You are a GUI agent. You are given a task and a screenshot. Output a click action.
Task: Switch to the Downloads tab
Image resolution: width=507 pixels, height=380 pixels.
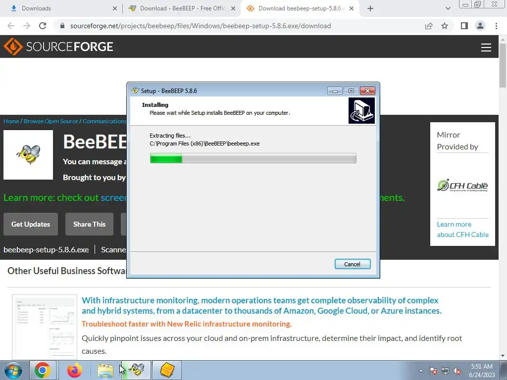point(61,8)
